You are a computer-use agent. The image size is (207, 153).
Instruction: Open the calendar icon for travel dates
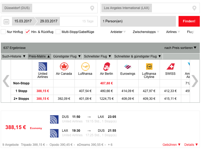6,21
